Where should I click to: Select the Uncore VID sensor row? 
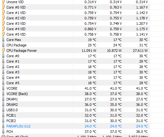(x=75, y=2)
